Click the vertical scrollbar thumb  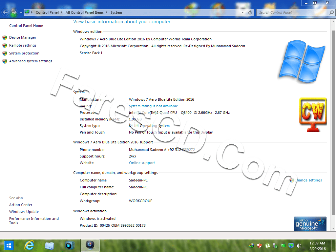pyautogui.click(x=333, y=123)
